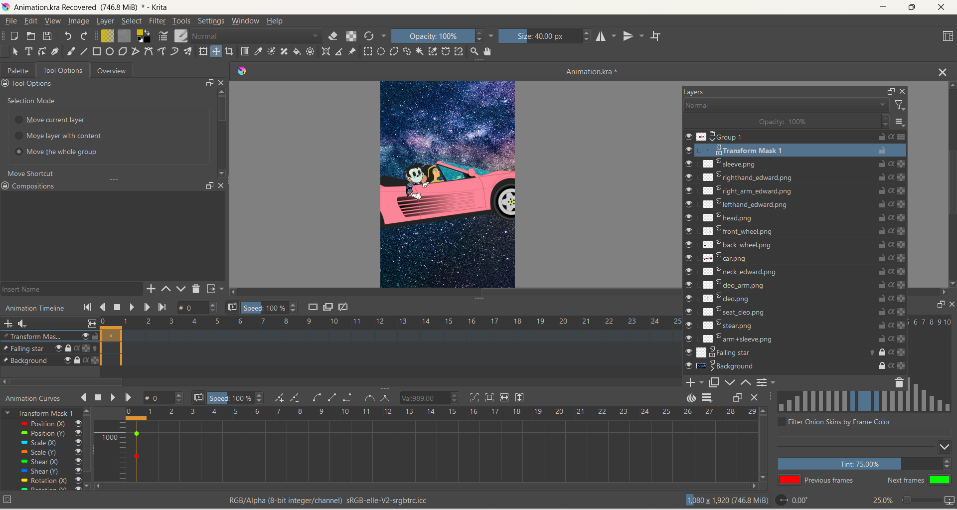Screen dimensions: 957x510
Task: Hide the head.png layer
Action: click(689, 218)
